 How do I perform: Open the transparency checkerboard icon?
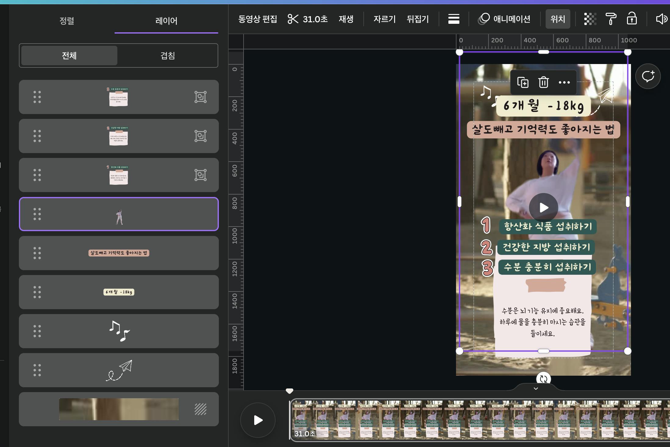[590, 19]
